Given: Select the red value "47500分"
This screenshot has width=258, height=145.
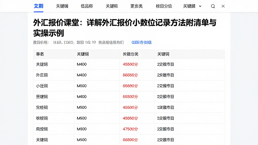Looking at the screenshot, I should coord(130,129).
